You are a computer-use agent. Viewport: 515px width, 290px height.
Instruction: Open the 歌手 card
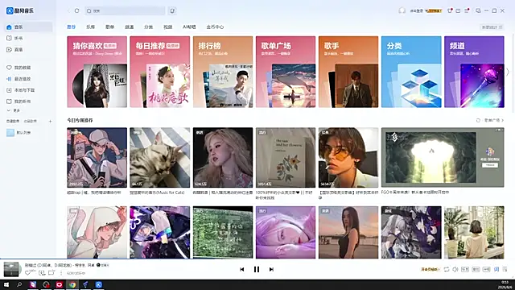coord(348,72)
